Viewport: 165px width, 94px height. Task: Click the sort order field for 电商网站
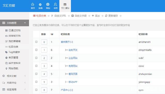[44, 66]
